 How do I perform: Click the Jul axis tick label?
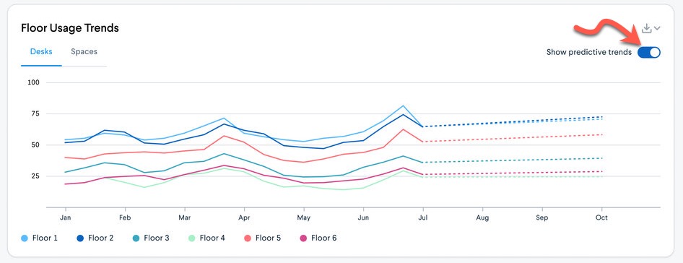[x=422, y=217]
